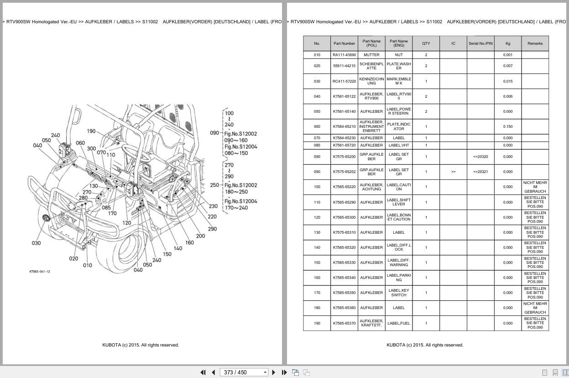Click the Serial No./PIN header
The width and height of the screenshot is (569, 378).
pos(480,43)
